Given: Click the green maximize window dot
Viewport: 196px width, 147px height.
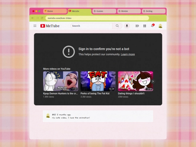Looking at the screenshot, I should (39, 11).
